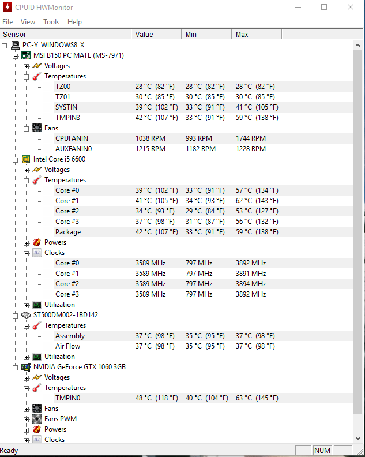Screen dimensions: 365x457
Task: Click the MSI B150 motherboard icon
Action: [26, 55]
